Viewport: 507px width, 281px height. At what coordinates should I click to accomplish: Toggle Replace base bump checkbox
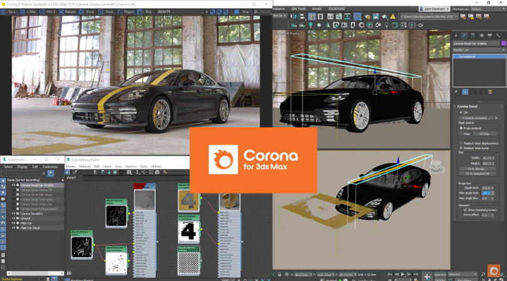point(461,148)
